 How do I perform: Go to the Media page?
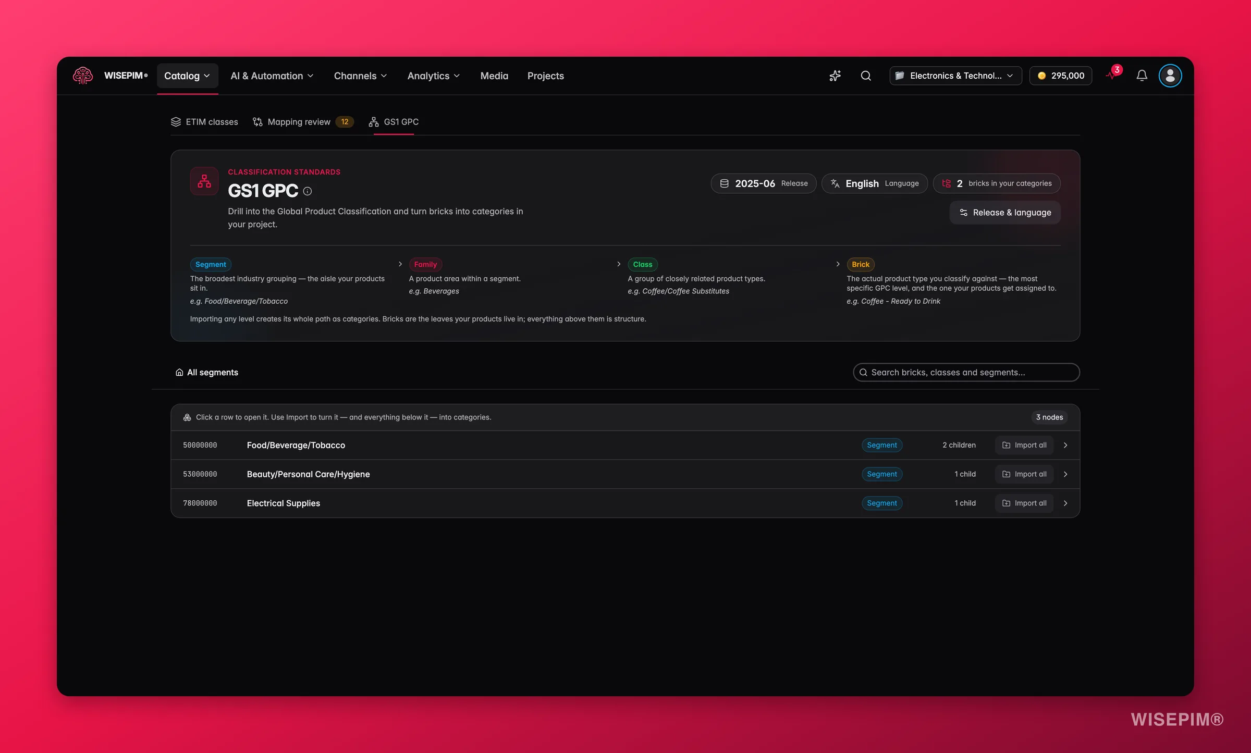(x=494, y=76)
